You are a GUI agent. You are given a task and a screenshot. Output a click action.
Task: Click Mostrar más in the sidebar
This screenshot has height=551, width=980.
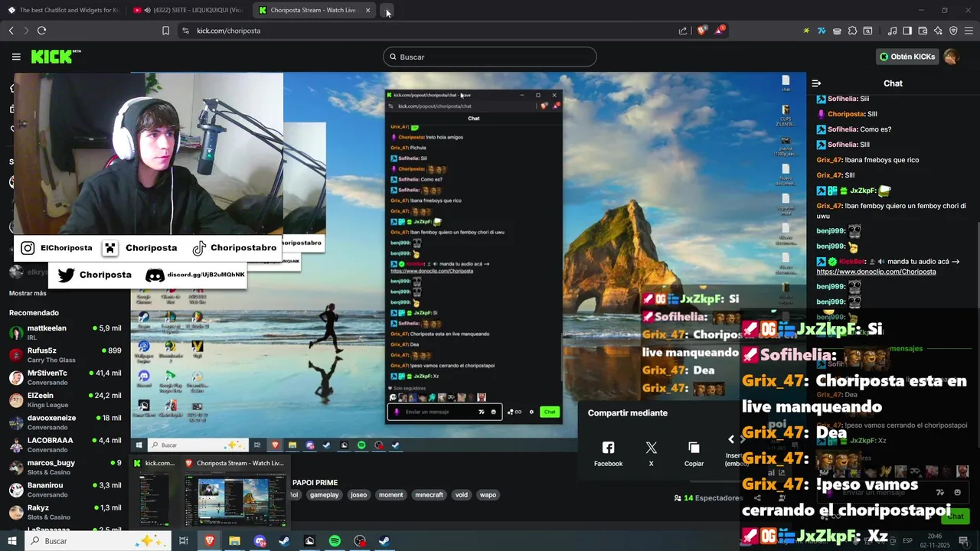28,293
